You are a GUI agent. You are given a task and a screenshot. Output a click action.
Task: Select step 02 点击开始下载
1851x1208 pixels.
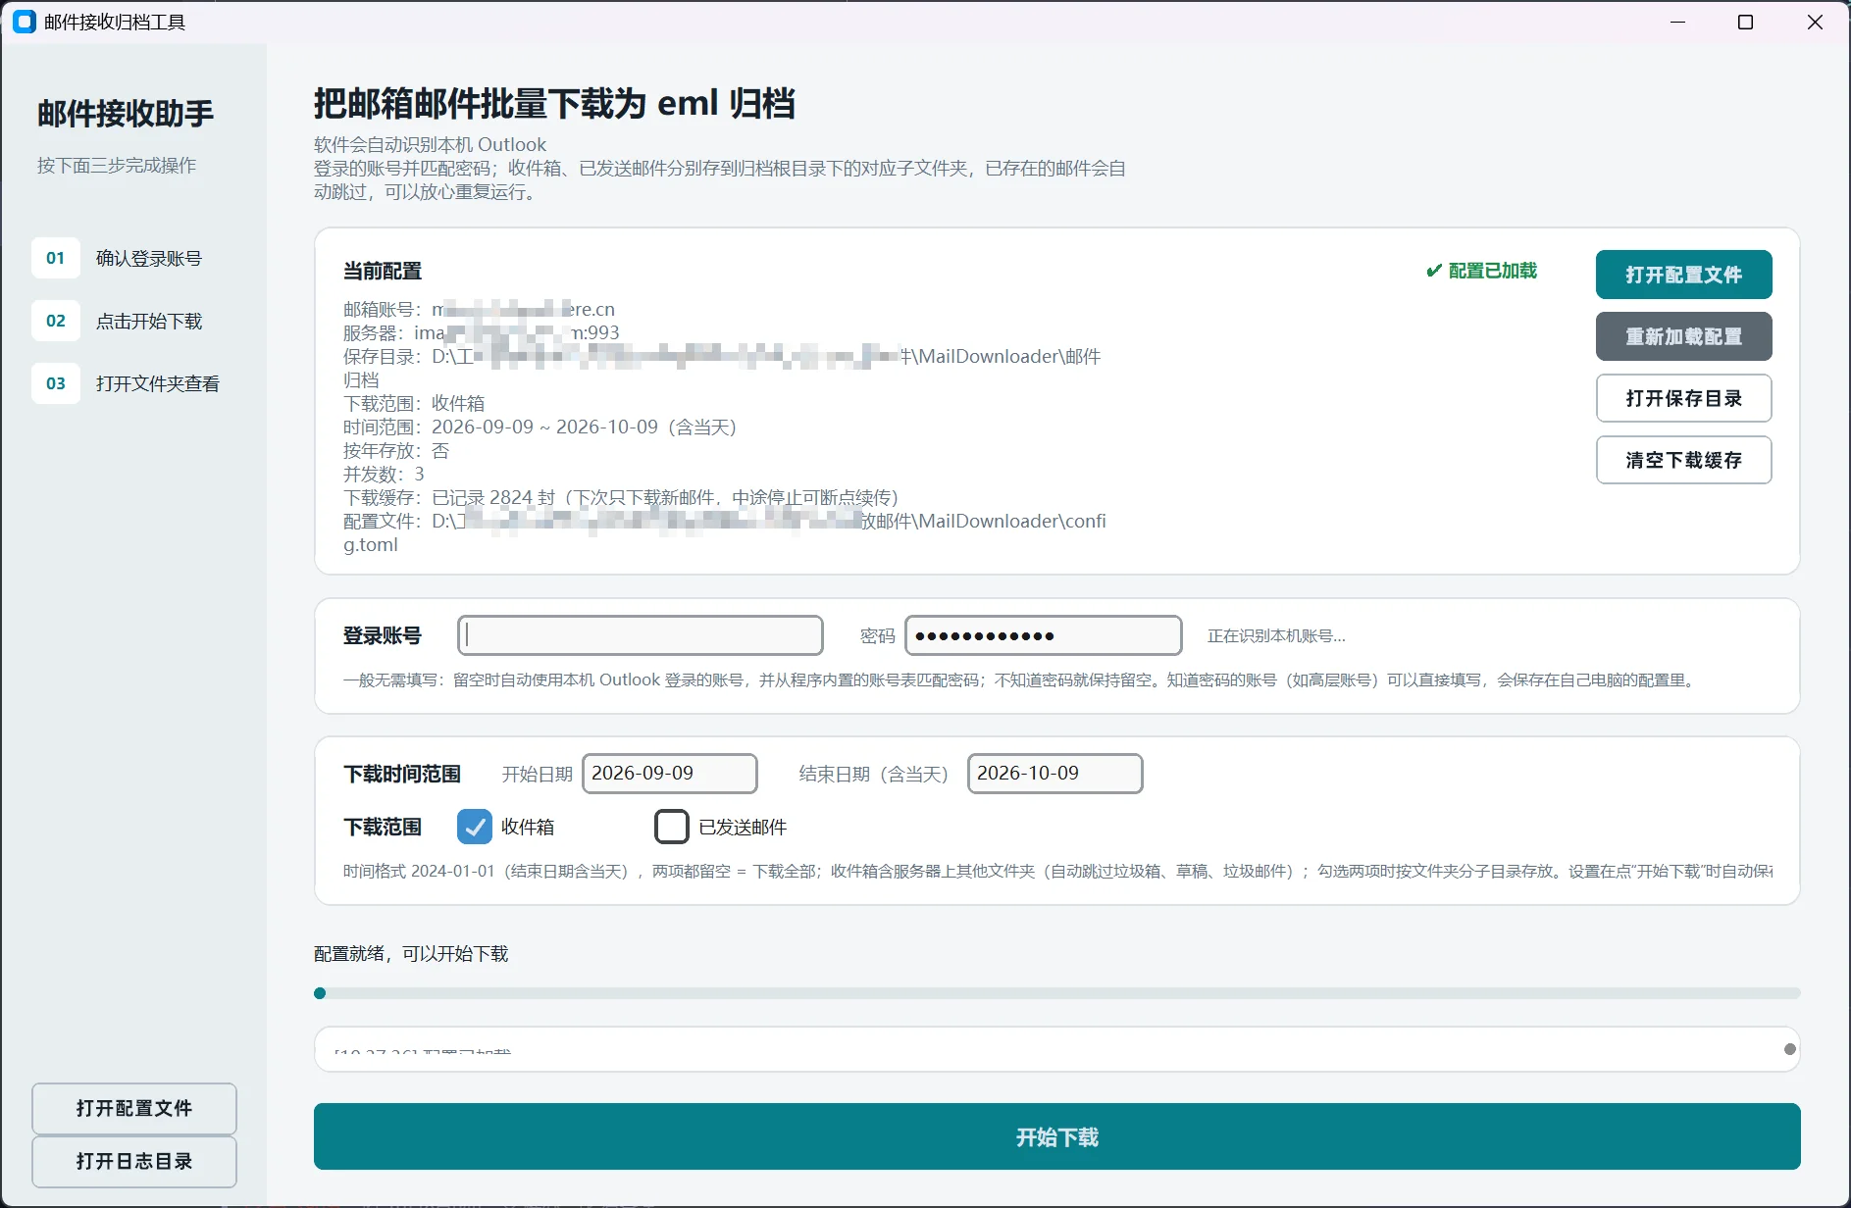[x=117, y=321]
